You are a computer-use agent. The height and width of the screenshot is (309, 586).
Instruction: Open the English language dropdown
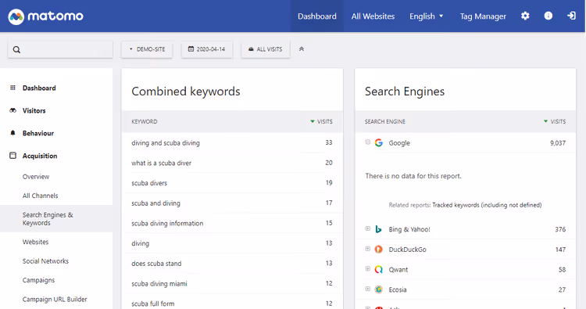(x=427, y=16)
